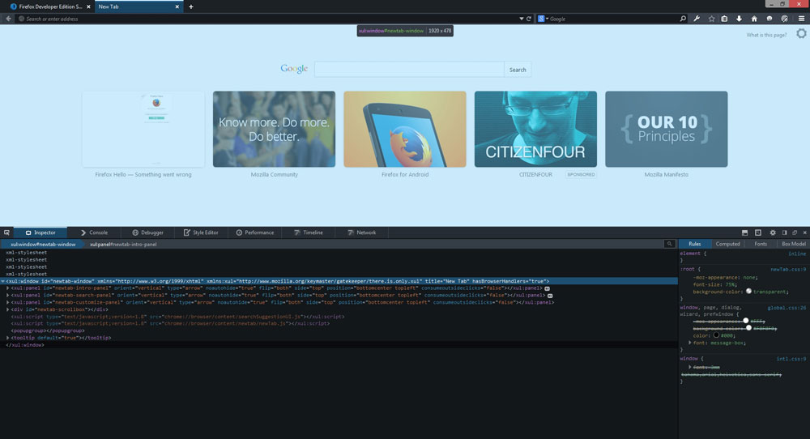Toggle the split console icon
The width and height of the screenshot is (810, 439).
tap(744, 233)
